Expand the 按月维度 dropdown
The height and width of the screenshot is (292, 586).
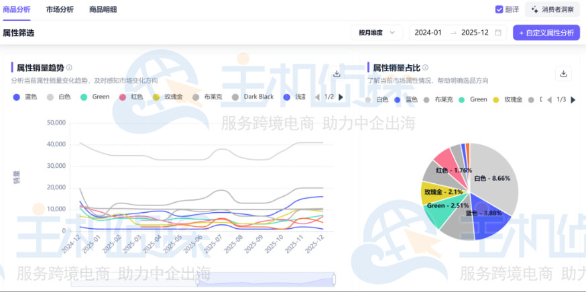[377, 33]
